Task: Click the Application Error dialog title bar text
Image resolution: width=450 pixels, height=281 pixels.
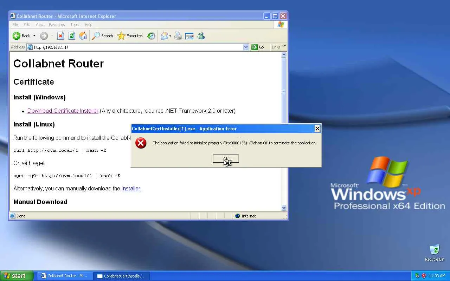Action: pyautogui.click(x=184, y=129)
